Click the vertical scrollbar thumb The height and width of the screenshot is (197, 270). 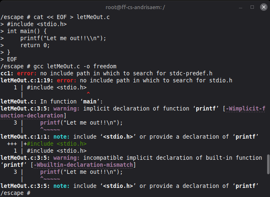268,164
